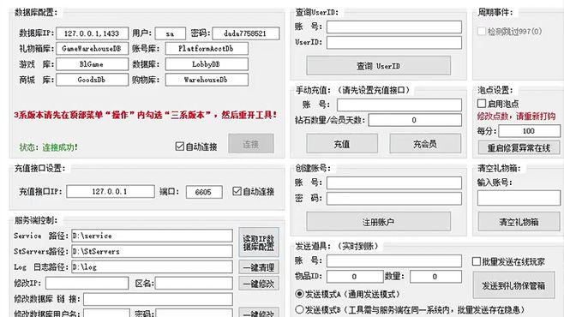This screenshot has width=564, height=317.
Task: Select 发送模式B radio button
Action: pyautogui.click(x=299, y=309)
